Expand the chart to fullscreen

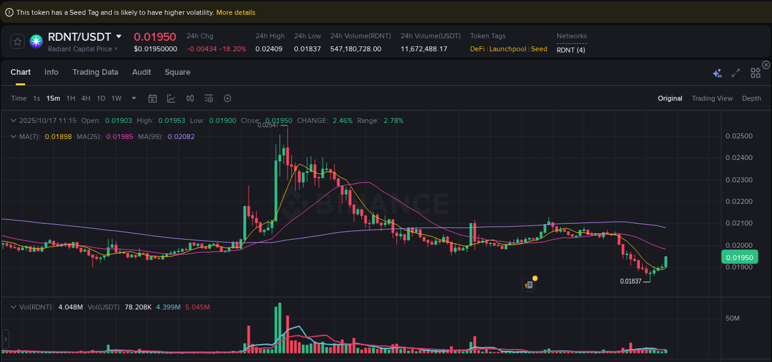tap(735, 73)
